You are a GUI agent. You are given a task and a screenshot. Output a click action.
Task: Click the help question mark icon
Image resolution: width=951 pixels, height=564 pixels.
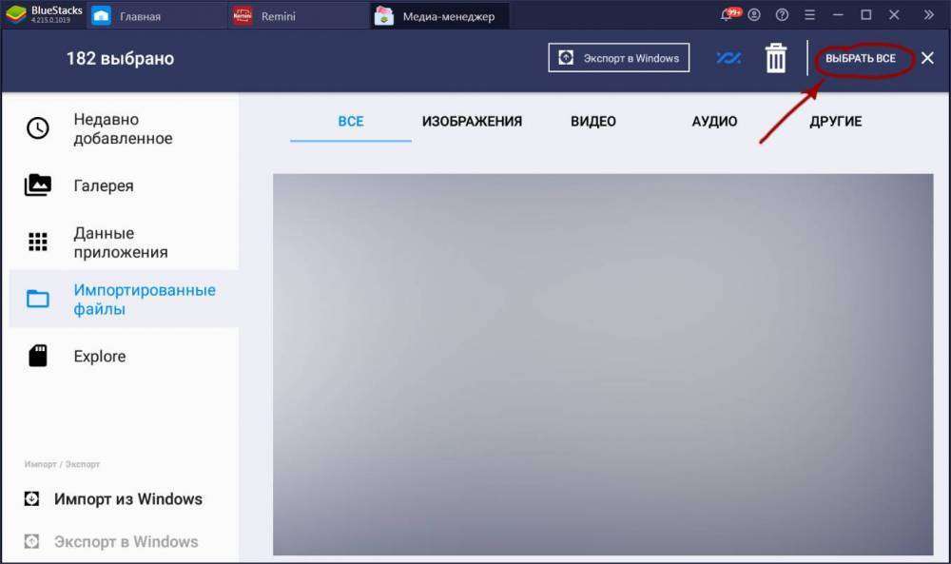tap(782, 15)
